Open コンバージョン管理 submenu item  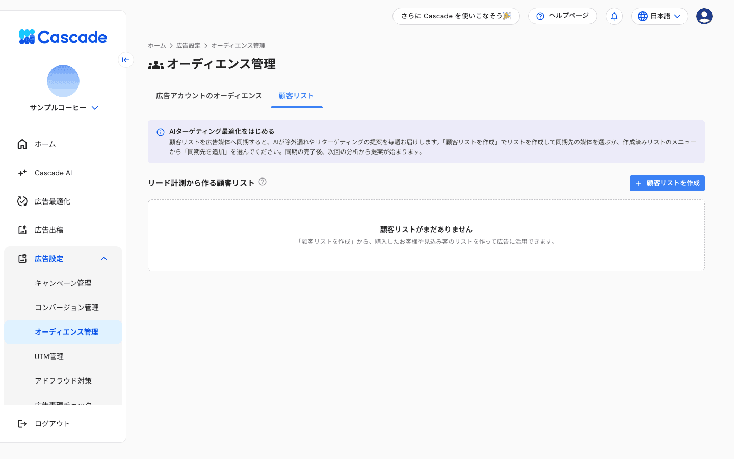[x=63, y=308]
